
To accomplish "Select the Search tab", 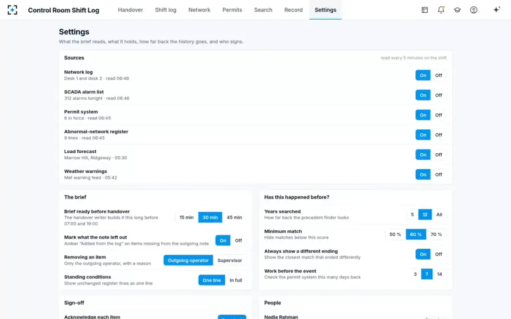I will click(x=263, y=10).
